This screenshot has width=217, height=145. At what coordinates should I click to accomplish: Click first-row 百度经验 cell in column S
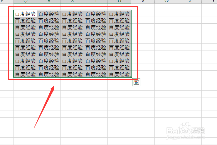coord(72,13)
